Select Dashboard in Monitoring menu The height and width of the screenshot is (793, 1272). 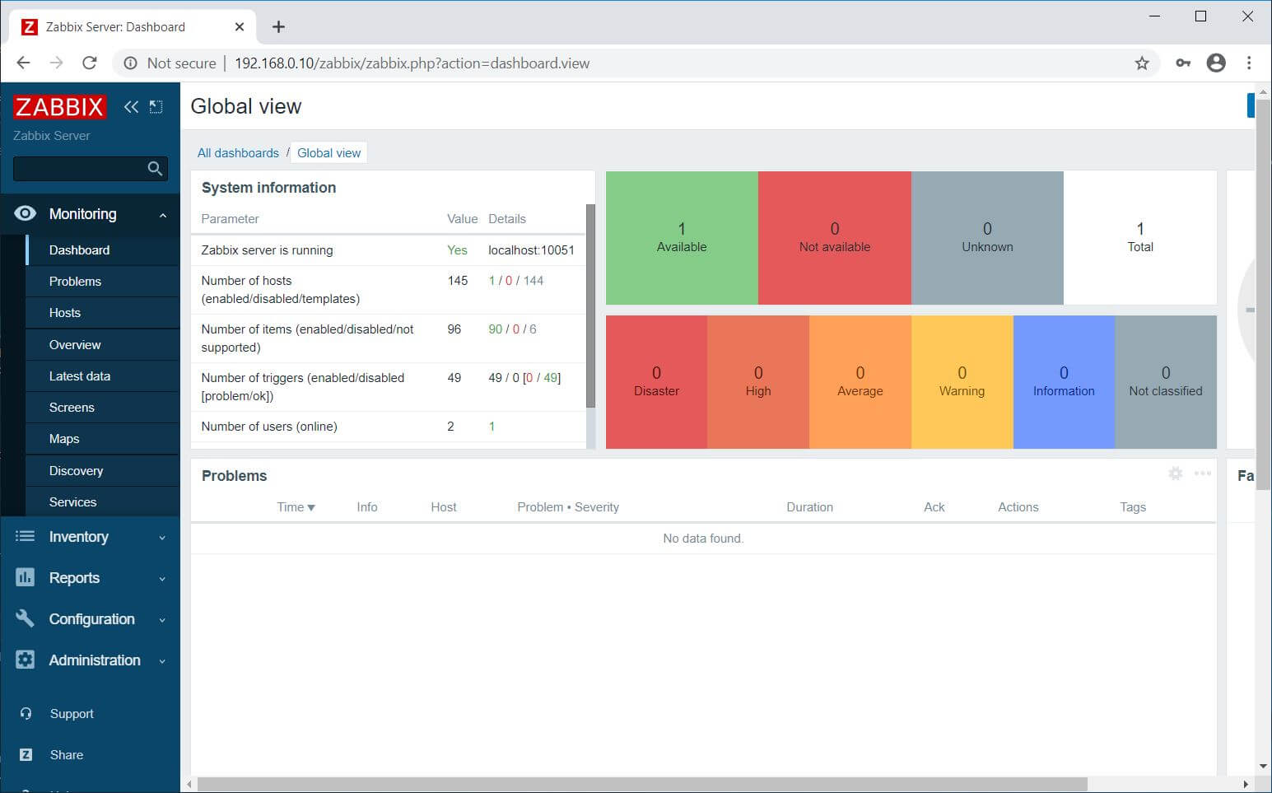tap(103, 250)
